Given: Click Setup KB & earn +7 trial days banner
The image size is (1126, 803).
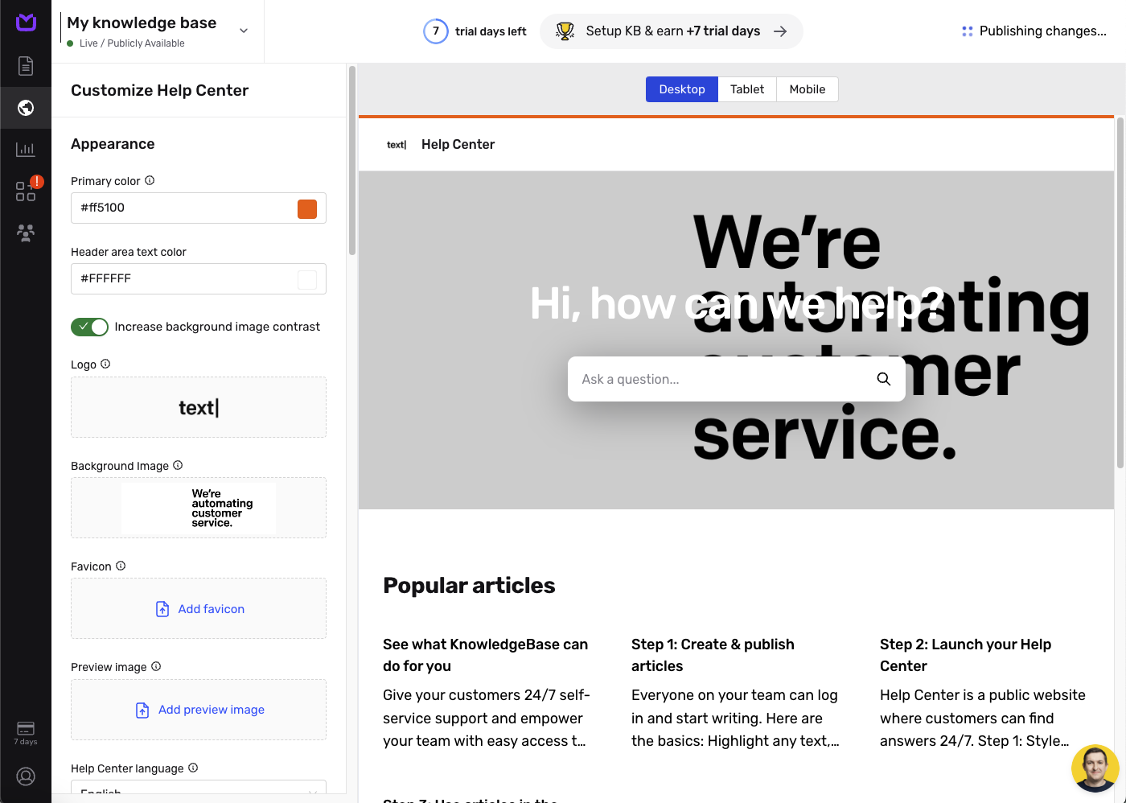Looking at the screenshot, I should pyautogui.click(x=671, y=31).
